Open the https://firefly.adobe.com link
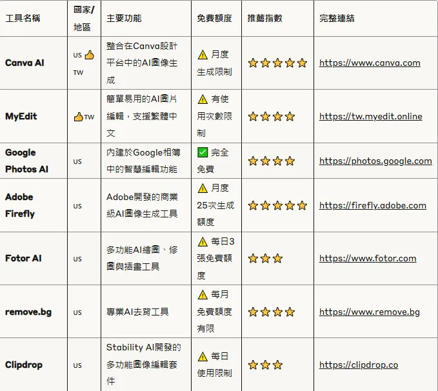Image resolution: width=438 pixels, height=391 pixels. [373, 205]
